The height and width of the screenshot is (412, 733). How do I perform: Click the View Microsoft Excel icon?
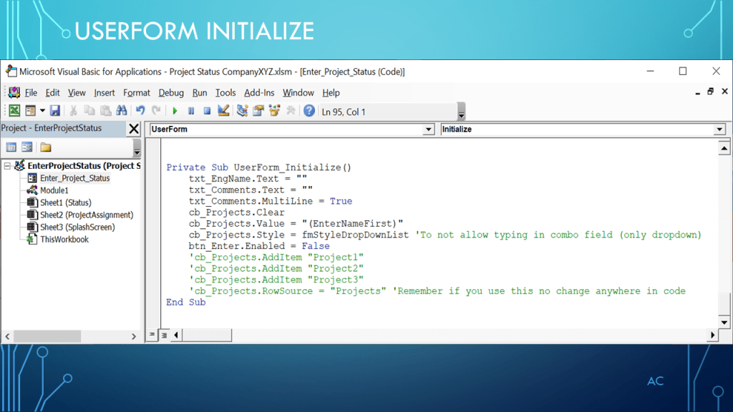pos(14,111)
